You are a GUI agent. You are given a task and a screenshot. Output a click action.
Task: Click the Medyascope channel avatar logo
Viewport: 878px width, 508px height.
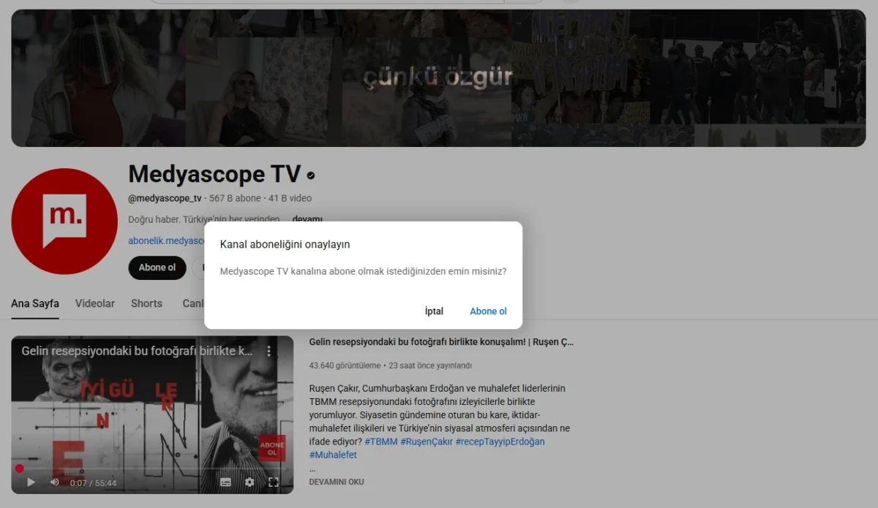64,221
